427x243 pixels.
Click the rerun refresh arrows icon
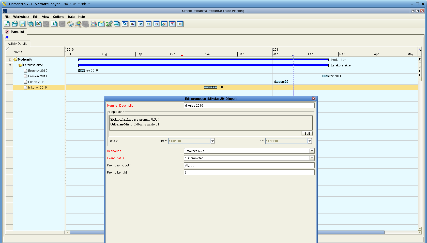pos(70,24)
